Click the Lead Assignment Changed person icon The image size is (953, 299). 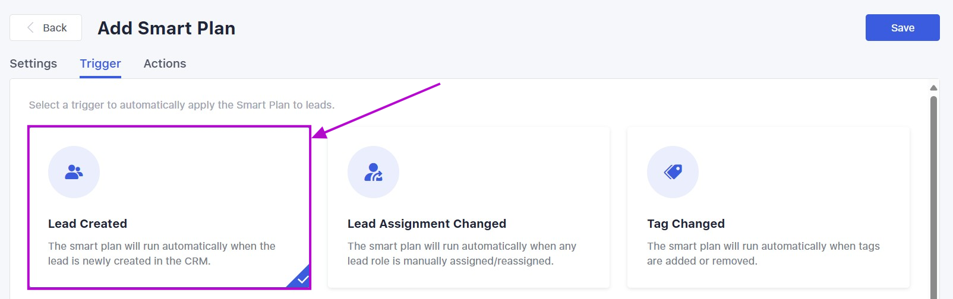[373, 172]
